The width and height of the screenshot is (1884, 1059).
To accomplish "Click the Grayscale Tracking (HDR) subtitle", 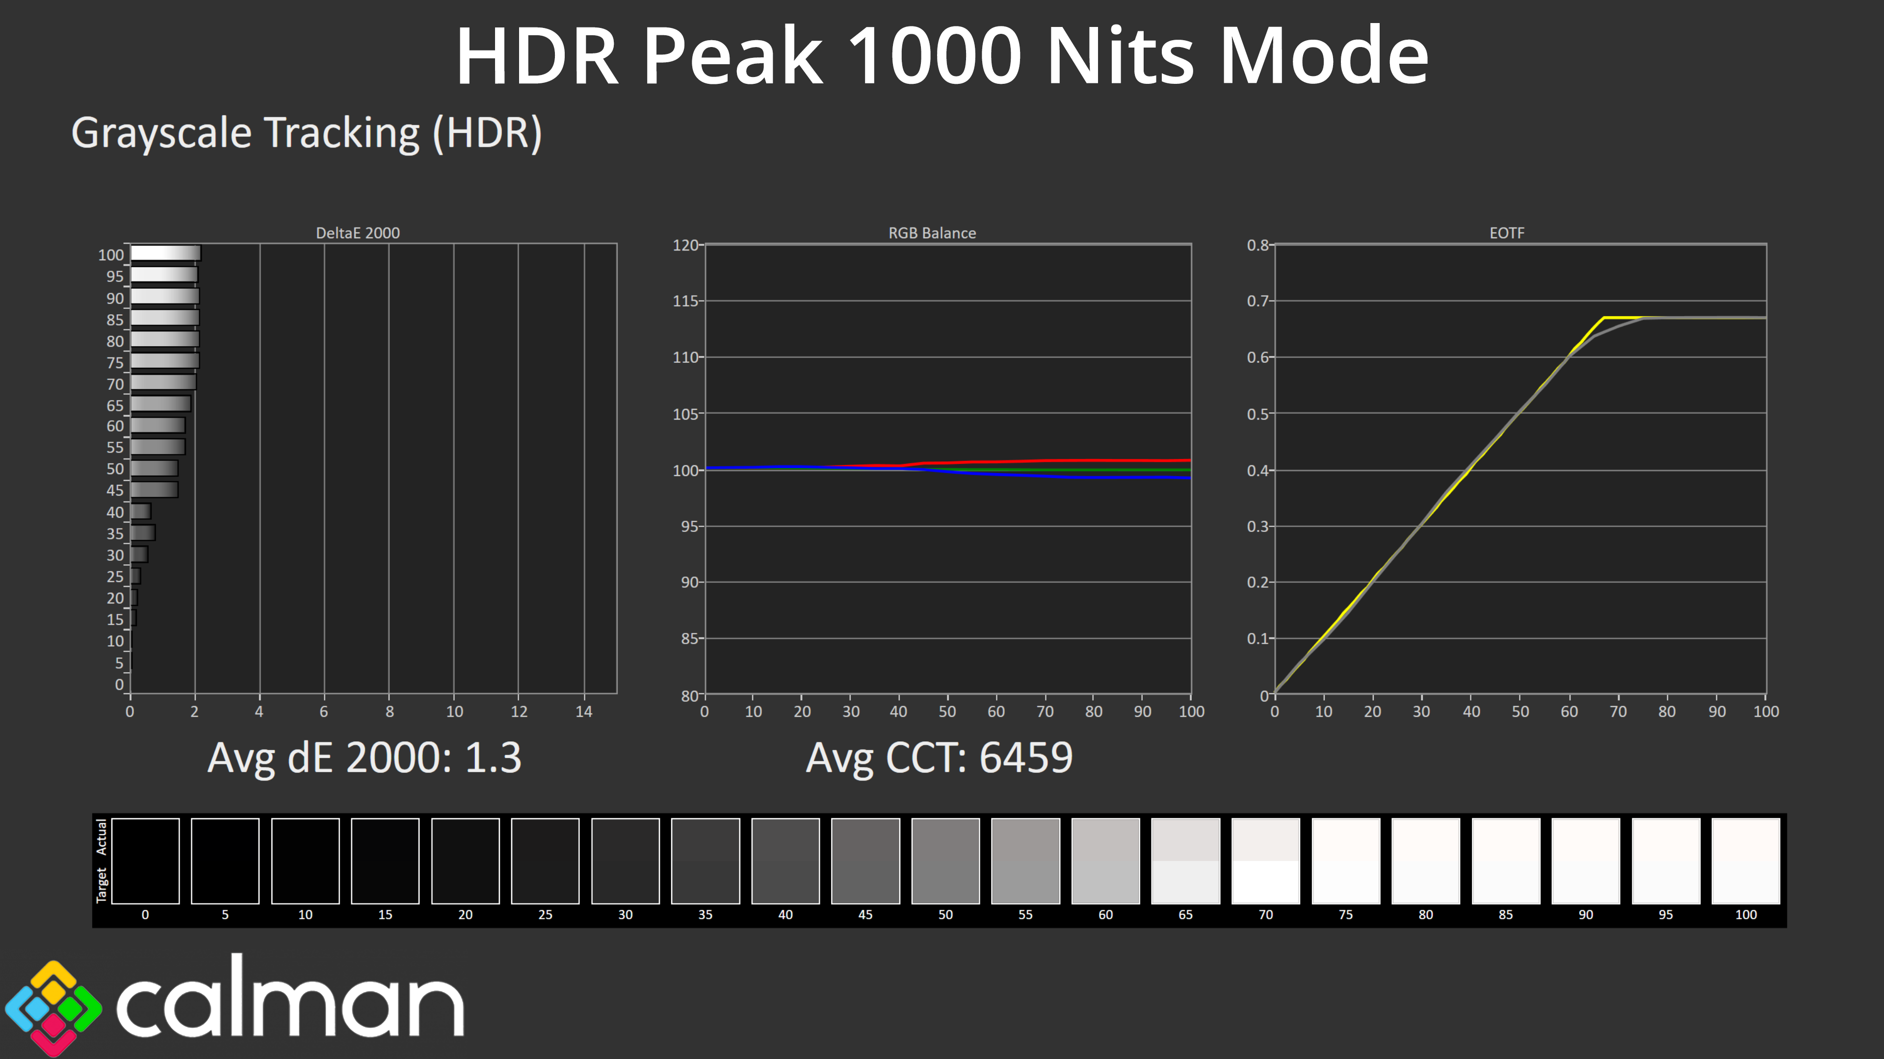I will coord(307,133).
